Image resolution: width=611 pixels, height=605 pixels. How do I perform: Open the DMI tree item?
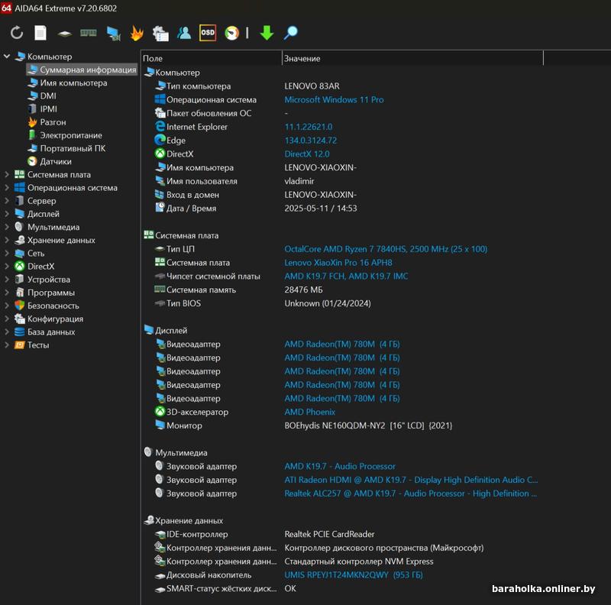[x=48, y=96]
